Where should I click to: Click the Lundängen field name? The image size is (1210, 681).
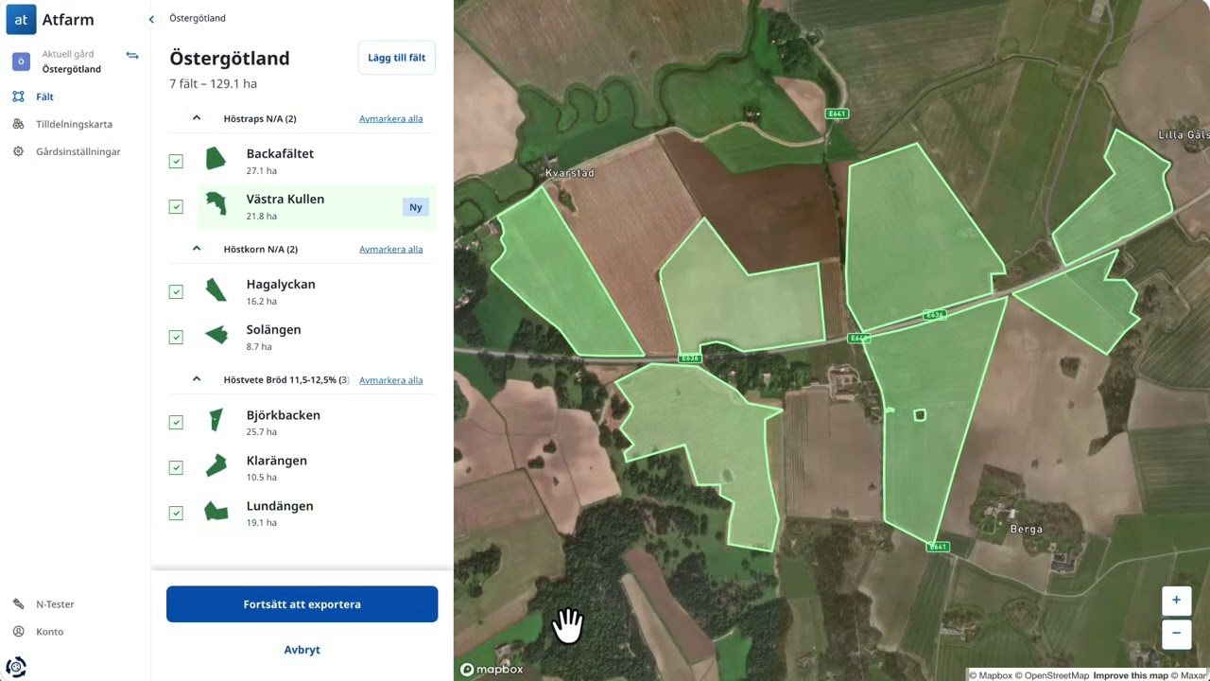(280, 505)
